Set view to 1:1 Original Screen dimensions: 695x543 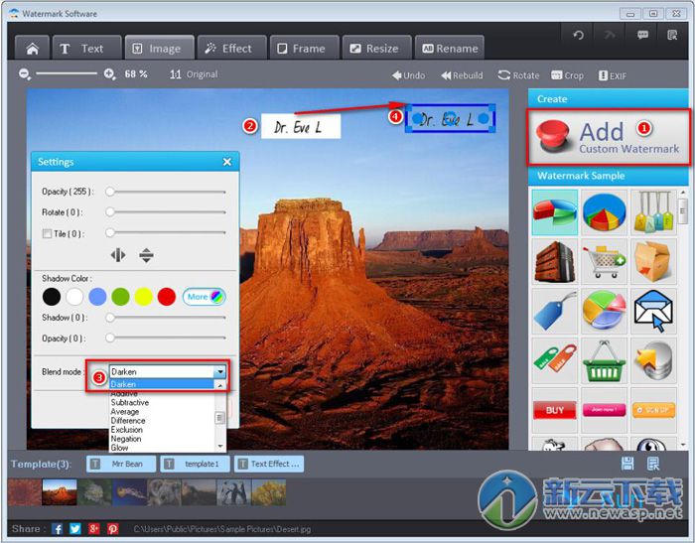click(194, 74)
